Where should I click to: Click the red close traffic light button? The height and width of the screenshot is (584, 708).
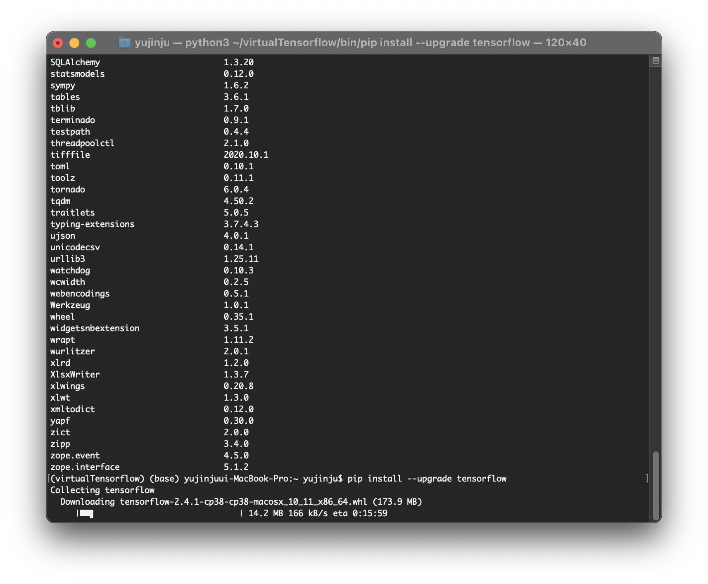click(58, 42)
